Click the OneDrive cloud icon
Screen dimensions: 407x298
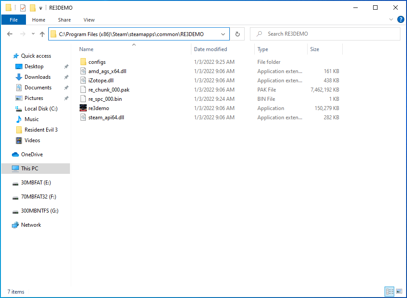(x=15, y=155)
